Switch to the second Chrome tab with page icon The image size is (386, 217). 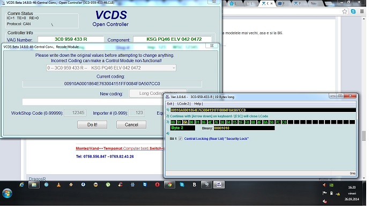point(250,3)
